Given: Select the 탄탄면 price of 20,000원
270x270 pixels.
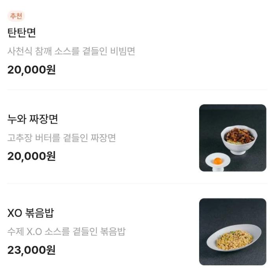Looking at the screenshot, I should point(31,70).
